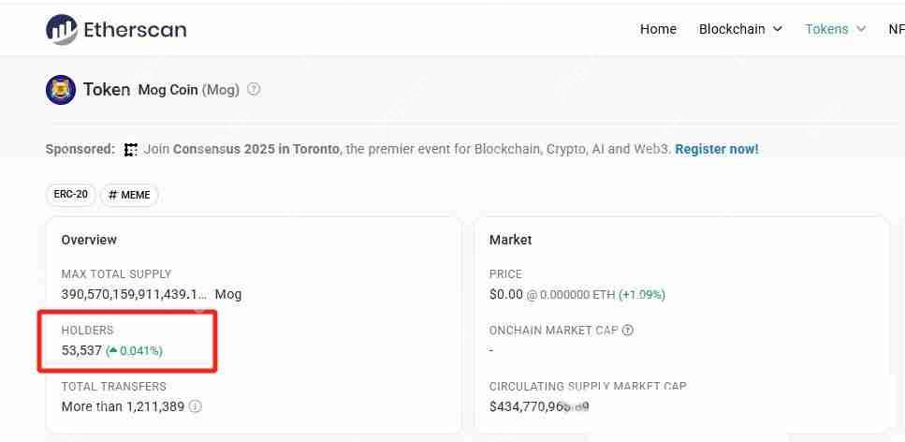Viewport: 905px width, 442px height.
Task: Open the Tokens dropdown menu
Action: point(835,29)
